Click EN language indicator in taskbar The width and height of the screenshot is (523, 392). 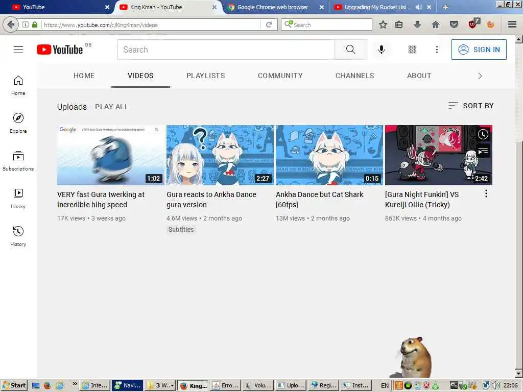[385, 385]
